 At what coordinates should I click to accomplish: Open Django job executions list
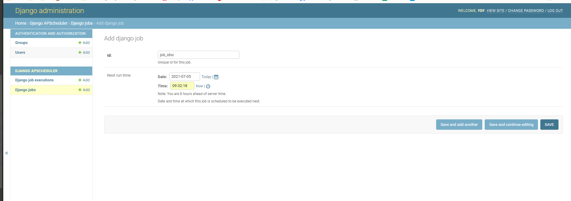point(35,80)
